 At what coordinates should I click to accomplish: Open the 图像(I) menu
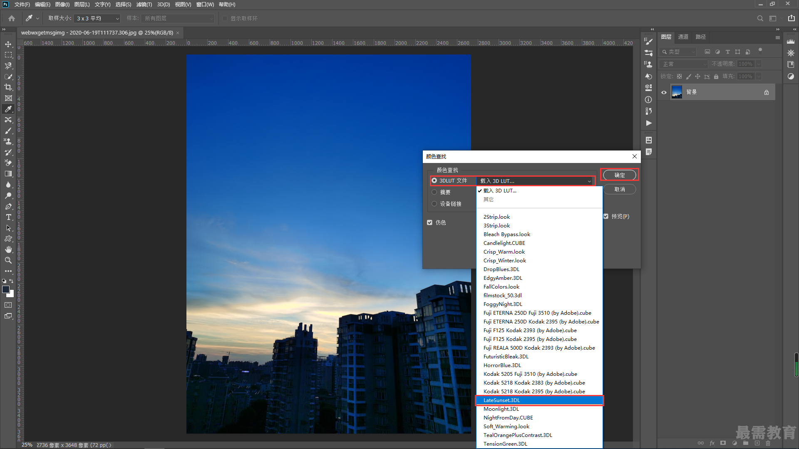(62, 5)
